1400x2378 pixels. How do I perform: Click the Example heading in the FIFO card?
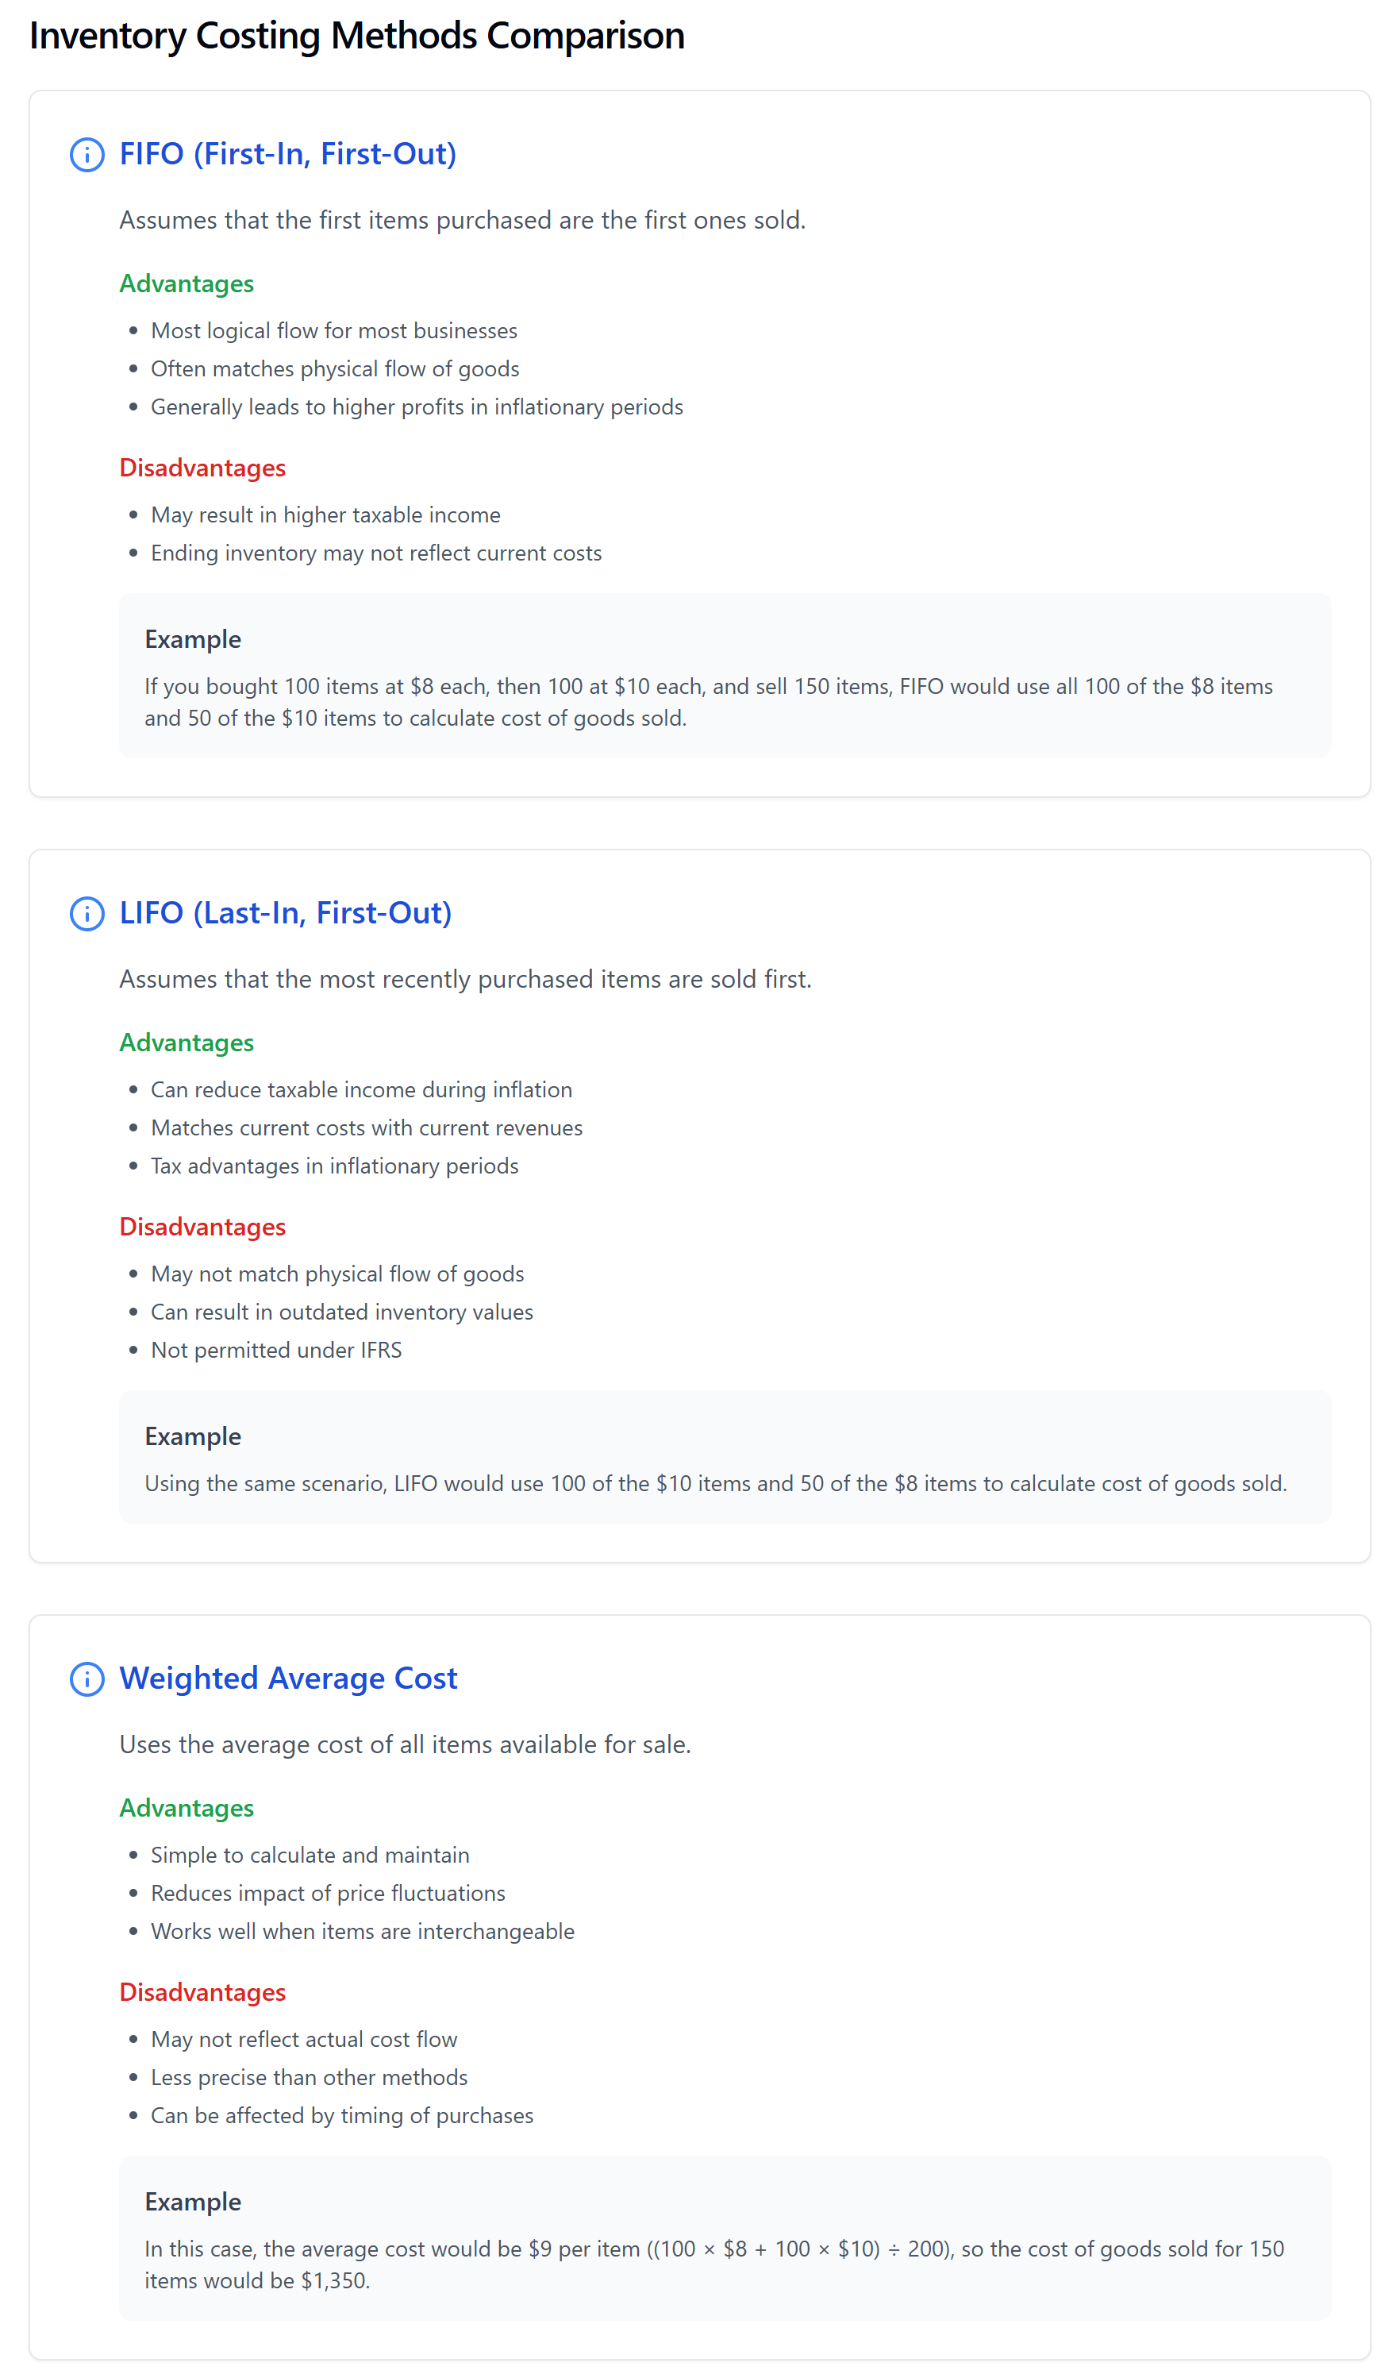coord(192,640)
